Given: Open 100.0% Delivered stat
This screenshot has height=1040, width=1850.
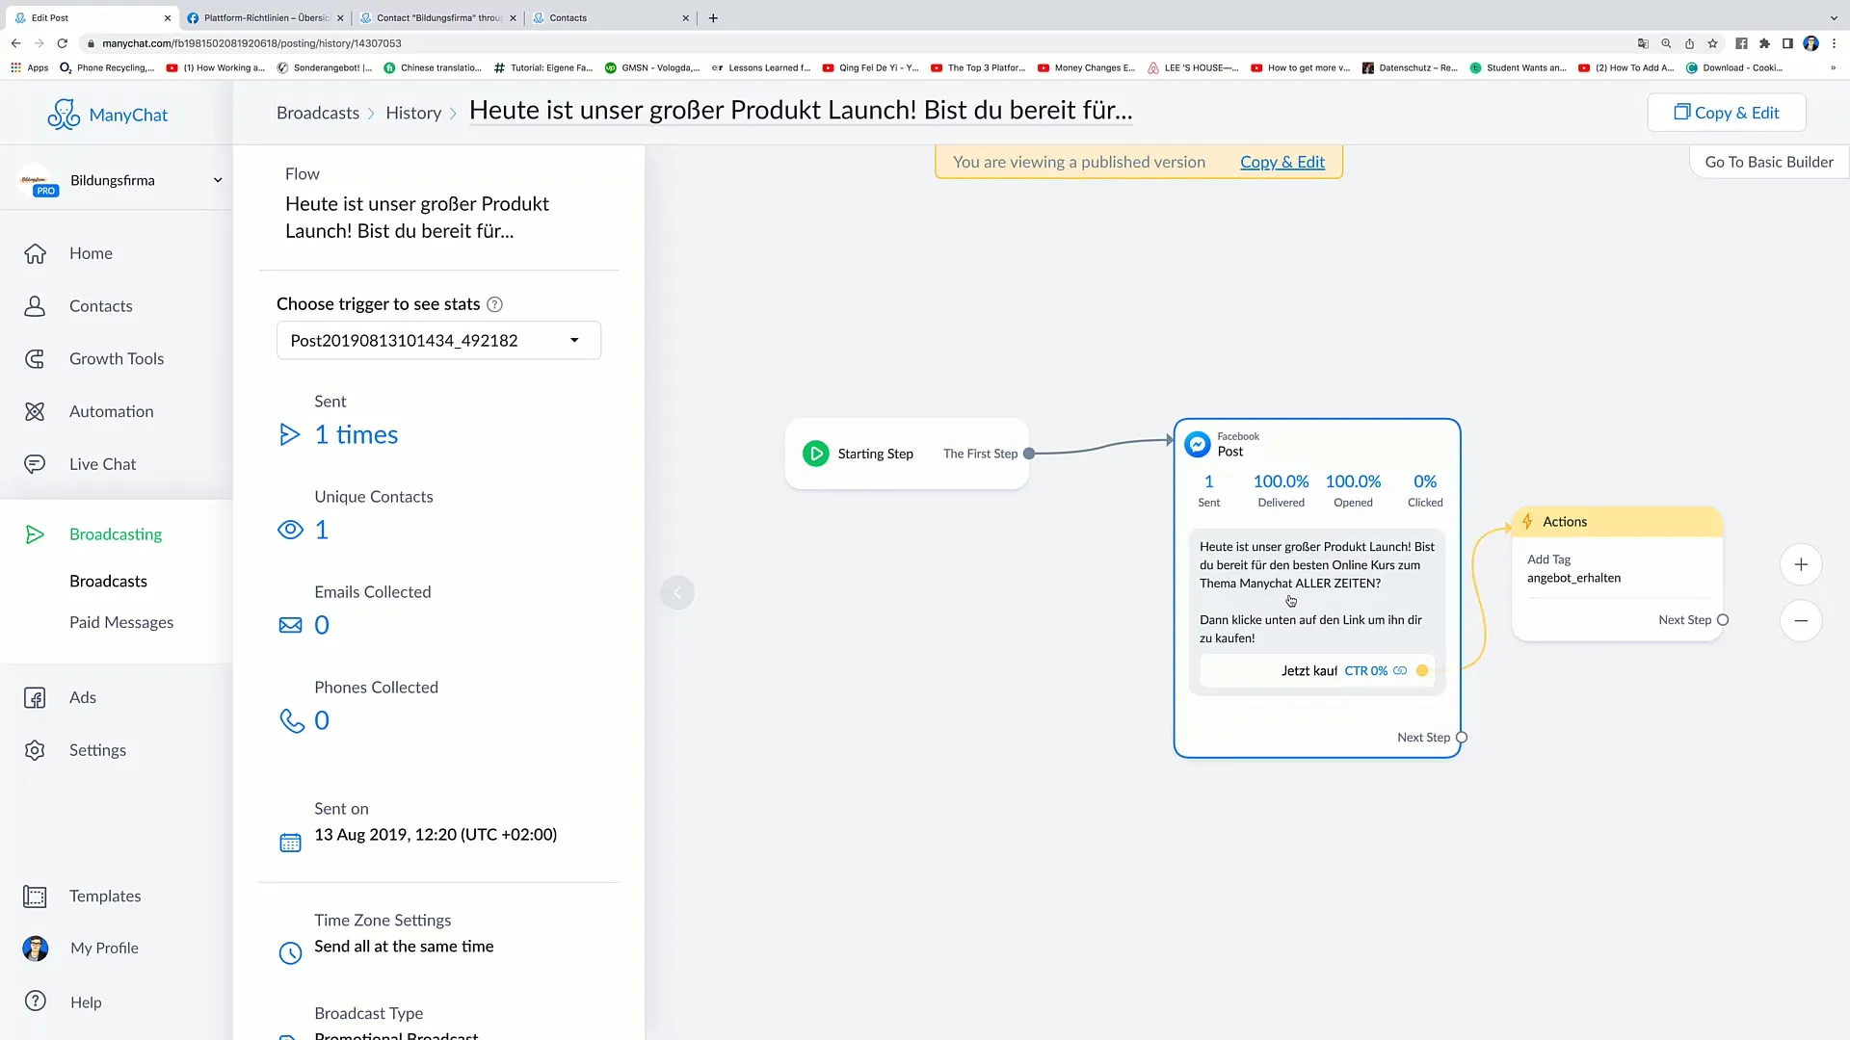Looking at the screenshot, I should (1281, 490).
